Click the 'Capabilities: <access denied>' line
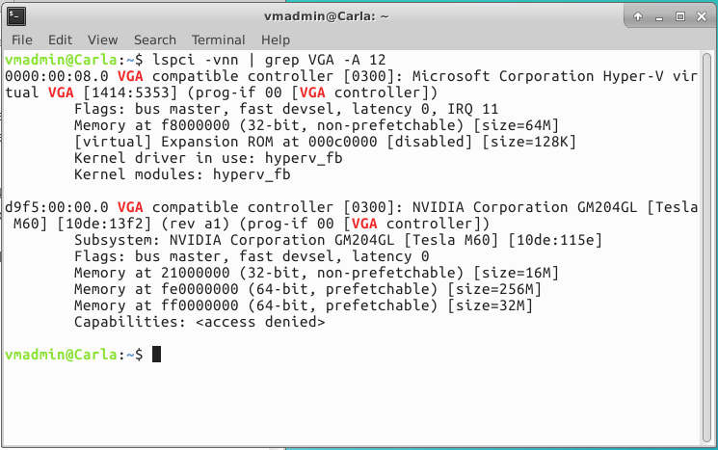This screenshot has width=718, height=450. 199,322
